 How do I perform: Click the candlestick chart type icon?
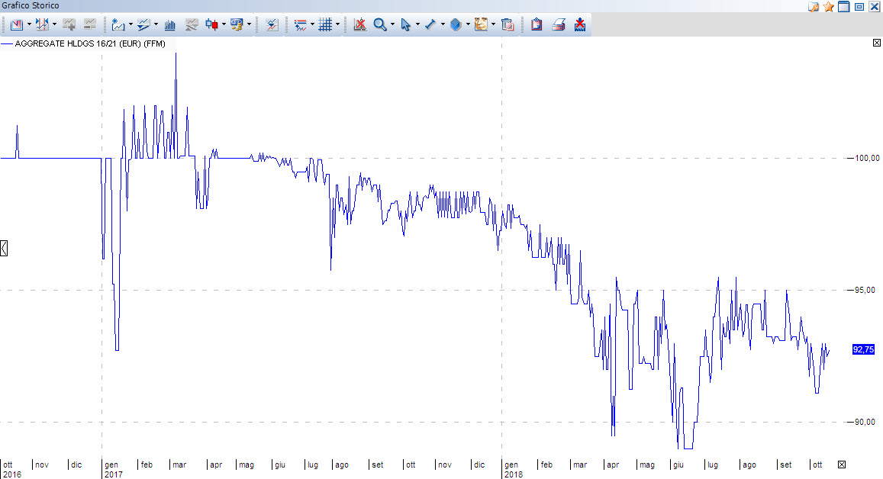pyautogui.click(x=211, y=24)
